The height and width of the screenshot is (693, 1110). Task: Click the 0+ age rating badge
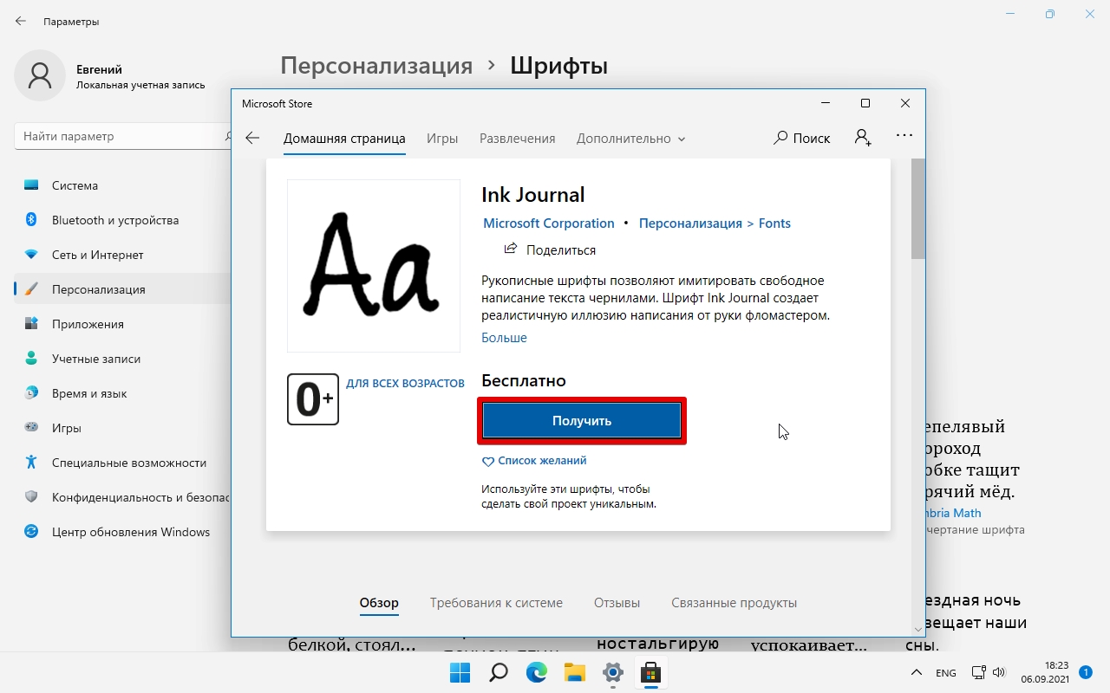(313, 399)
